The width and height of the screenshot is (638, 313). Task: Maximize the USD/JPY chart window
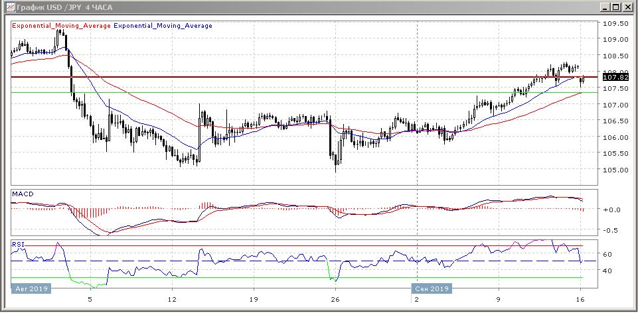(617, 7)
